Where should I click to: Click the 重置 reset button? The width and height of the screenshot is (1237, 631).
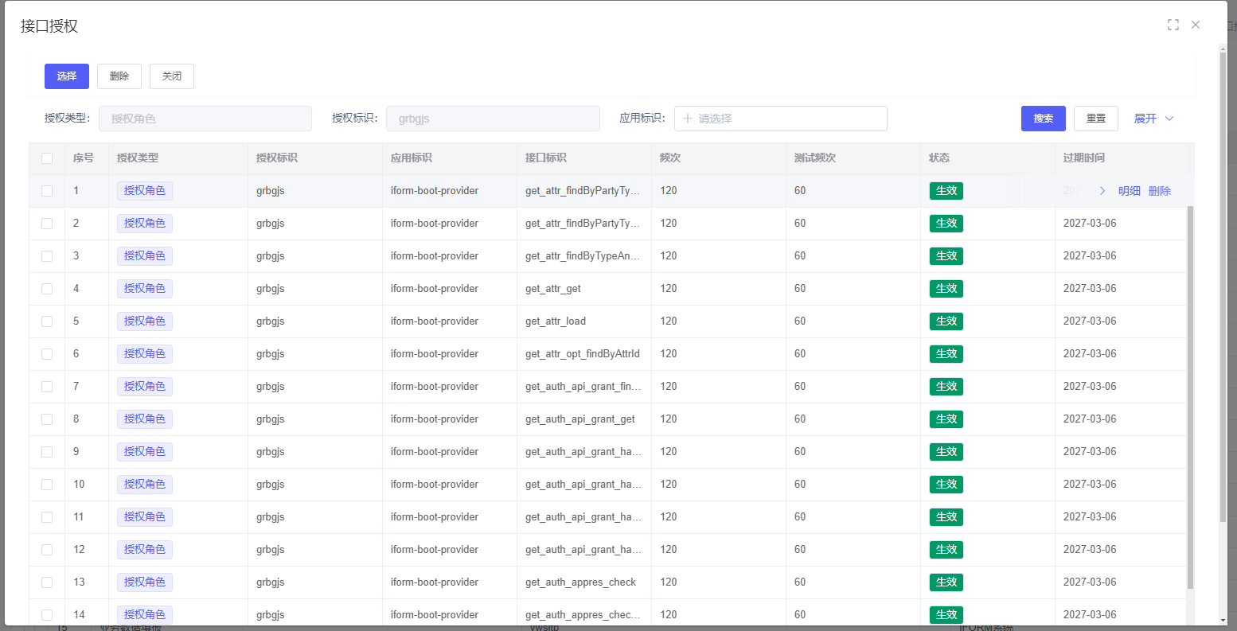coord(1095,119)
